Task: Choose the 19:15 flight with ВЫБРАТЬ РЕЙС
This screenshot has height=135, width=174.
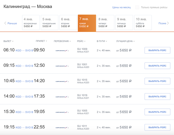Action: tap(157, 127)
